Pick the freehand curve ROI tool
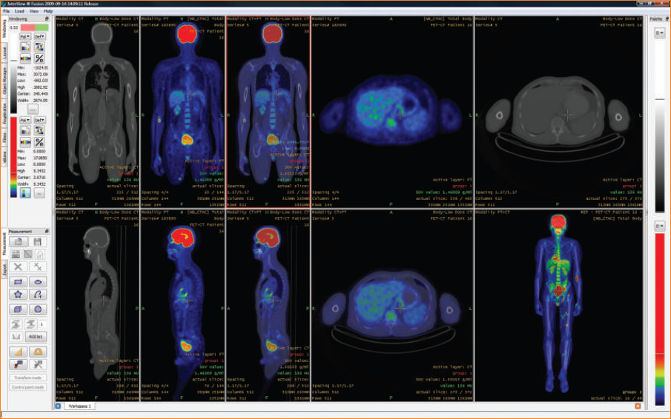This screenshot has width=671, height=419. pos(38,295)
